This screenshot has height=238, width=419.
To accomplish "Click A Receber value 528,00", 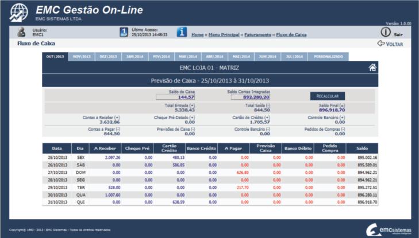I will click(x=114, y=188).
